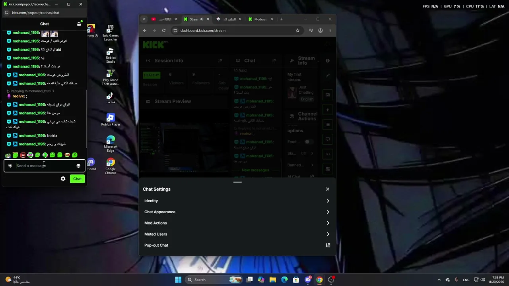Select the Roblox Player desktop icon

(x=111, y=120)
